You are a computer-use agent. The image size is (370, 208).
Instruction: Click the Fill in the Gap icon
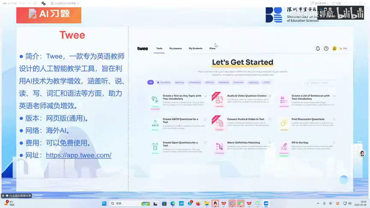tap(284, 147)
